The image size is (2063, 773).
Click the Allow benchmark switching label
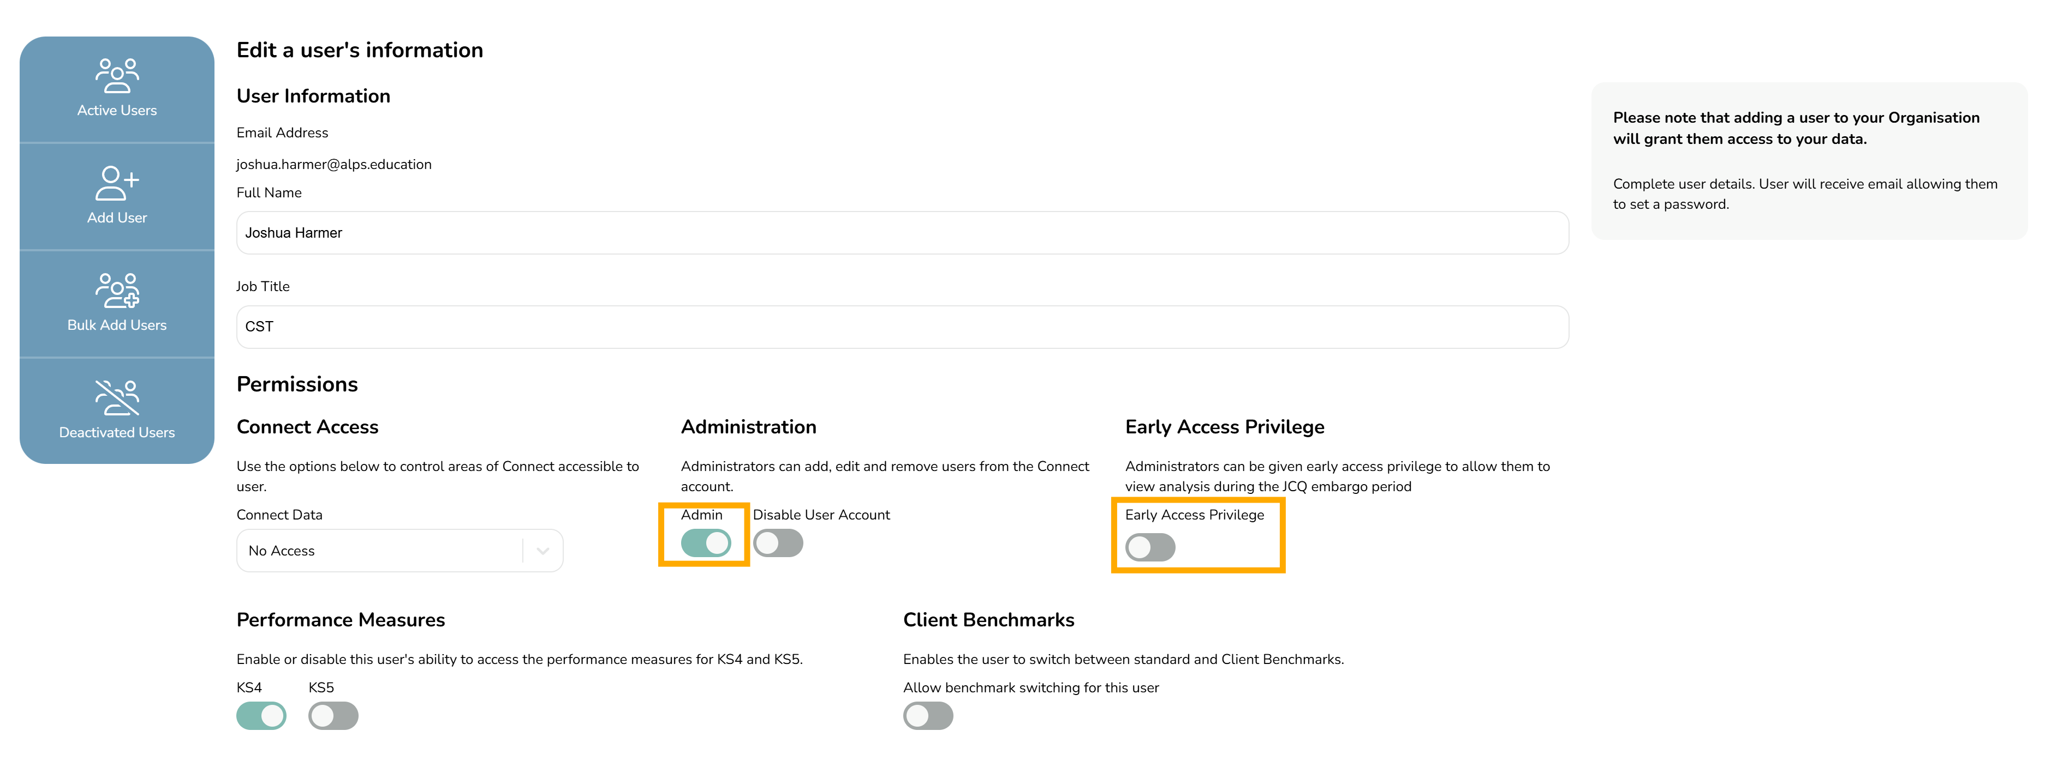[1031, 687]
